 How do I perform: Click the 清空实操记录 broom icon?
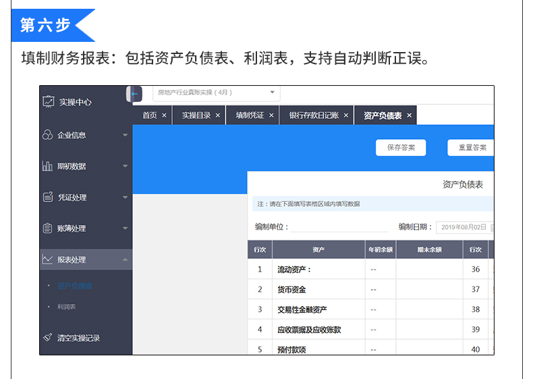pos(48,338)
